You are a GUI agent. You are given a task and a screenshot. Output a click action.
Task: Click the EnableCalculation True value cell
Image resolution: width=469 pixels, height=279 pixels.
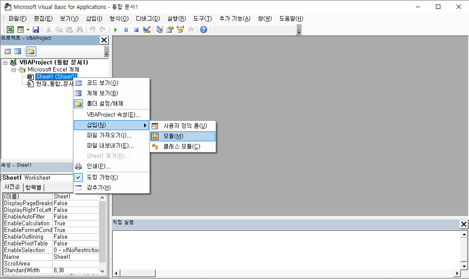click(x=76, y=224)
